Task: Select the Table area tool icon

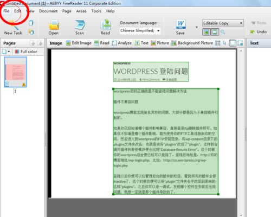Action: (x=218, y=43)
